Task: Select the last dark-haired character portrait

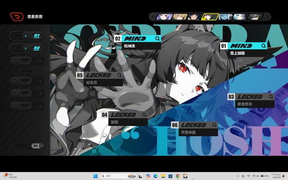Action: pyautogui.click(x=255, y=17)
